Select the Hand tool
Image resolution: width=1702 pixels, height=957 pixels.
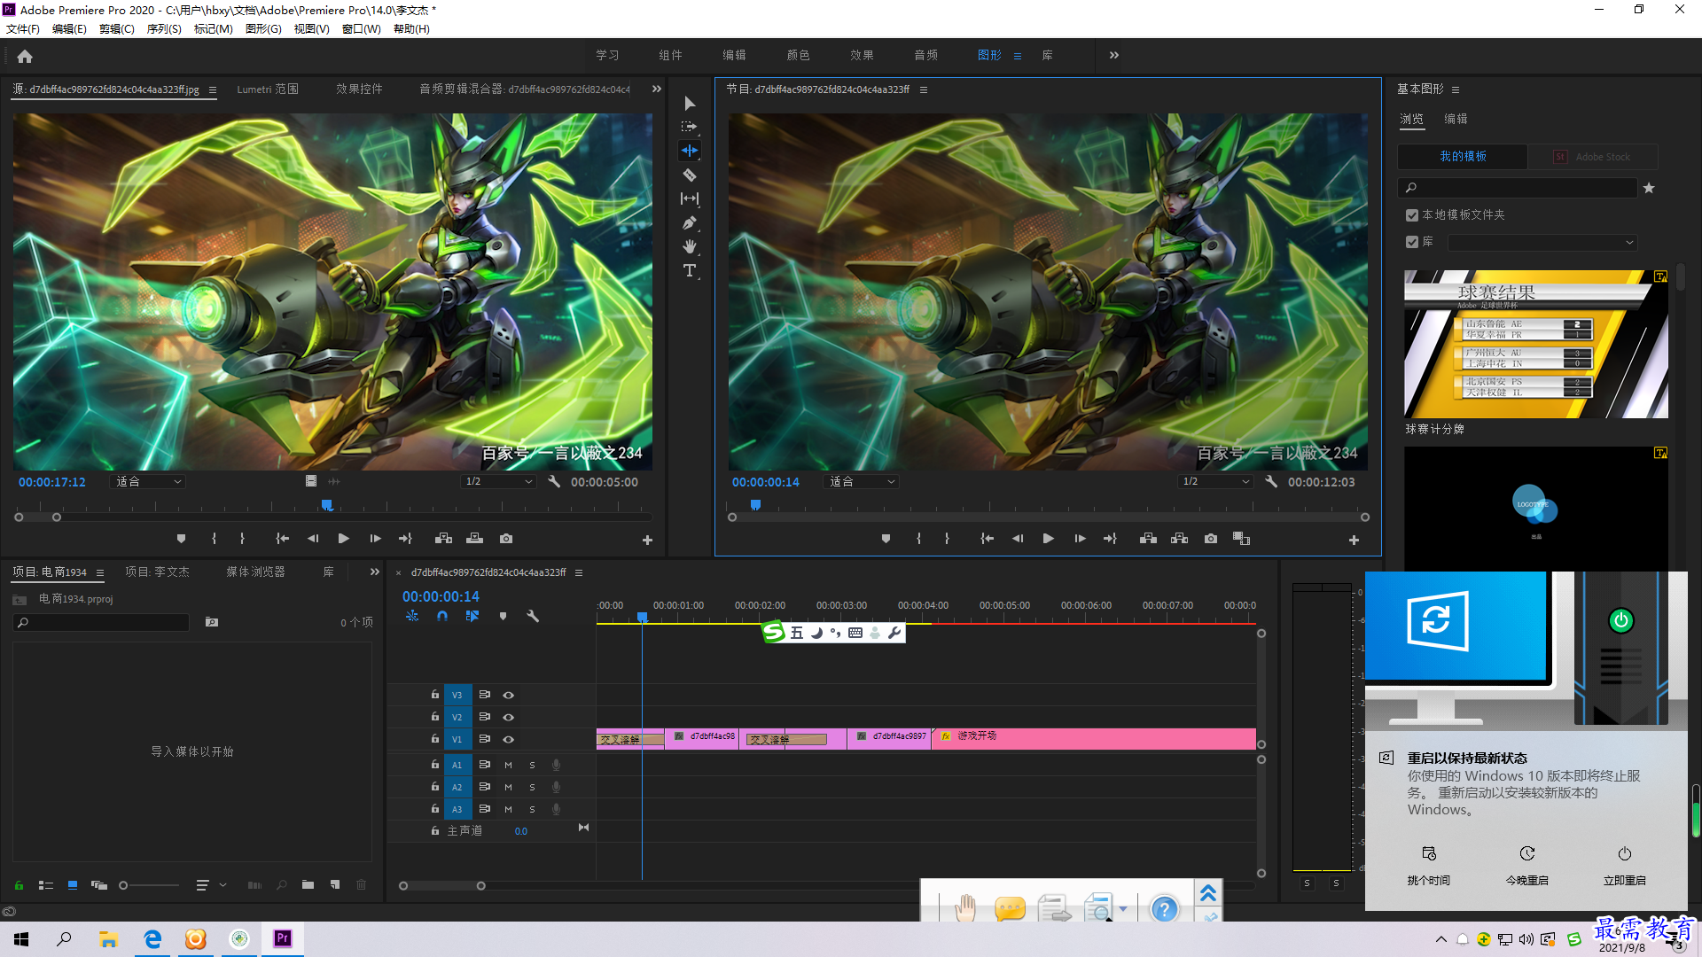[x=690, y=246]
